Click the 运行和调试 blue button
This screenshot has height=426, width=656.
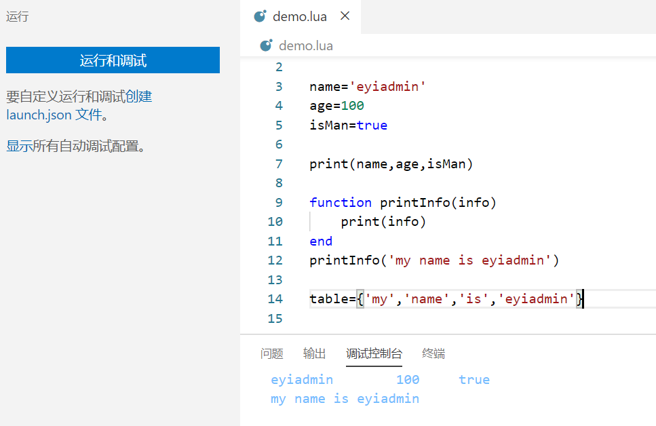pos(113,60)
